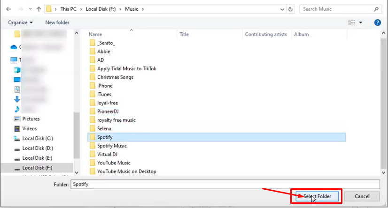The height and width of the screenshot is (208, 388).
Task: Confirm with the Select Folder button
Action: click(x=317, y=196)
